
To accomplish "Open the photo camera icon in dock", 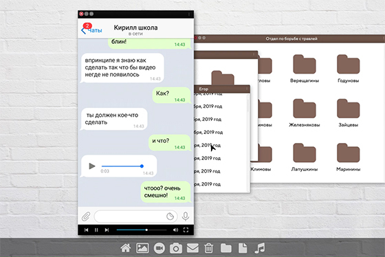I will pyautogui.click(x=176, y=248).
